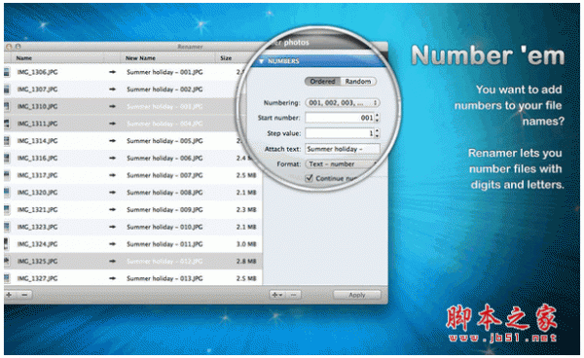
Task: Select IMG_1316.JPG file name
Action: 37,159
